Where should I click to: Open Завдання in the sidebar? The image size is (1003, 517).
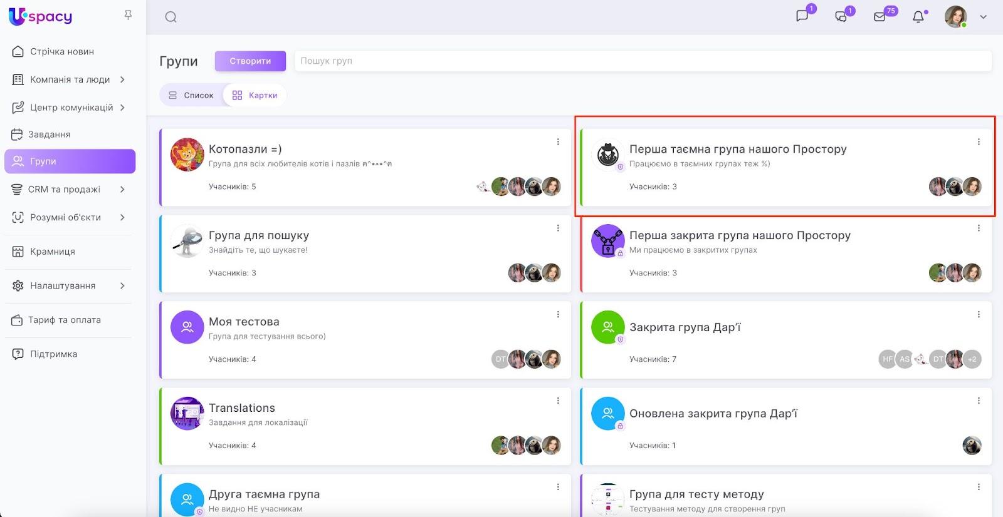pyautogui.click(x=49, y=134)
